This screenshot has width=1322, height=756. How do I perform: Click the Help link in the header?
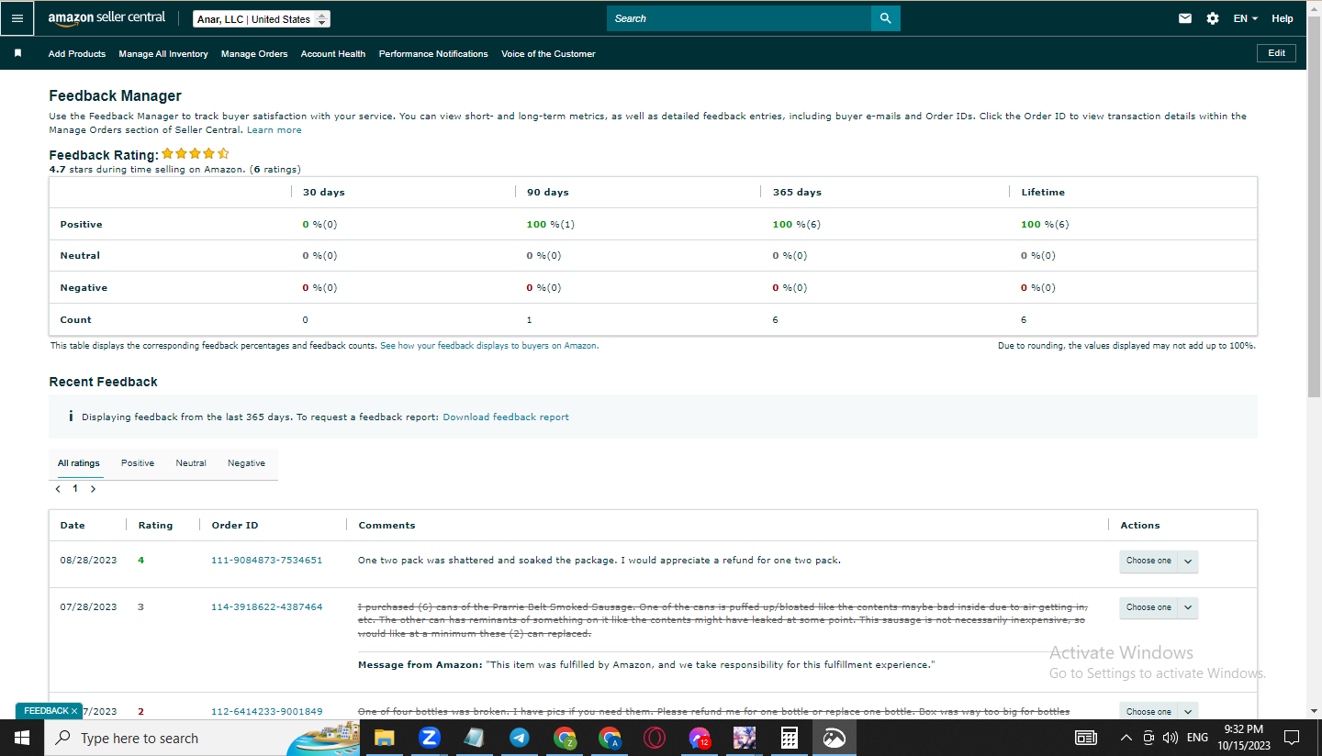tap(1283, 18)
